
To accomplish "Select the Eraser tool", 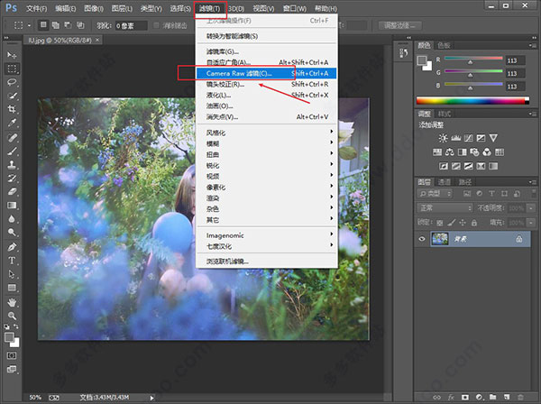I will [x=12, y=191].
